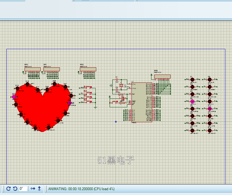
Task: Select the X1 crystal component
Action: click(x=121, y=86)
